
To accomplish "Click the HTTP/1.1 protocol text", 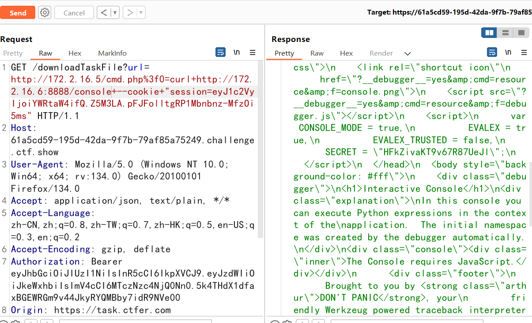I will pos(58,116).
